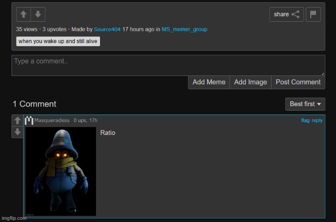Viewport: 336px width, 222px height.
Task: Select the '0 ups, 17h' text
Action: click(x=85, y=120)
